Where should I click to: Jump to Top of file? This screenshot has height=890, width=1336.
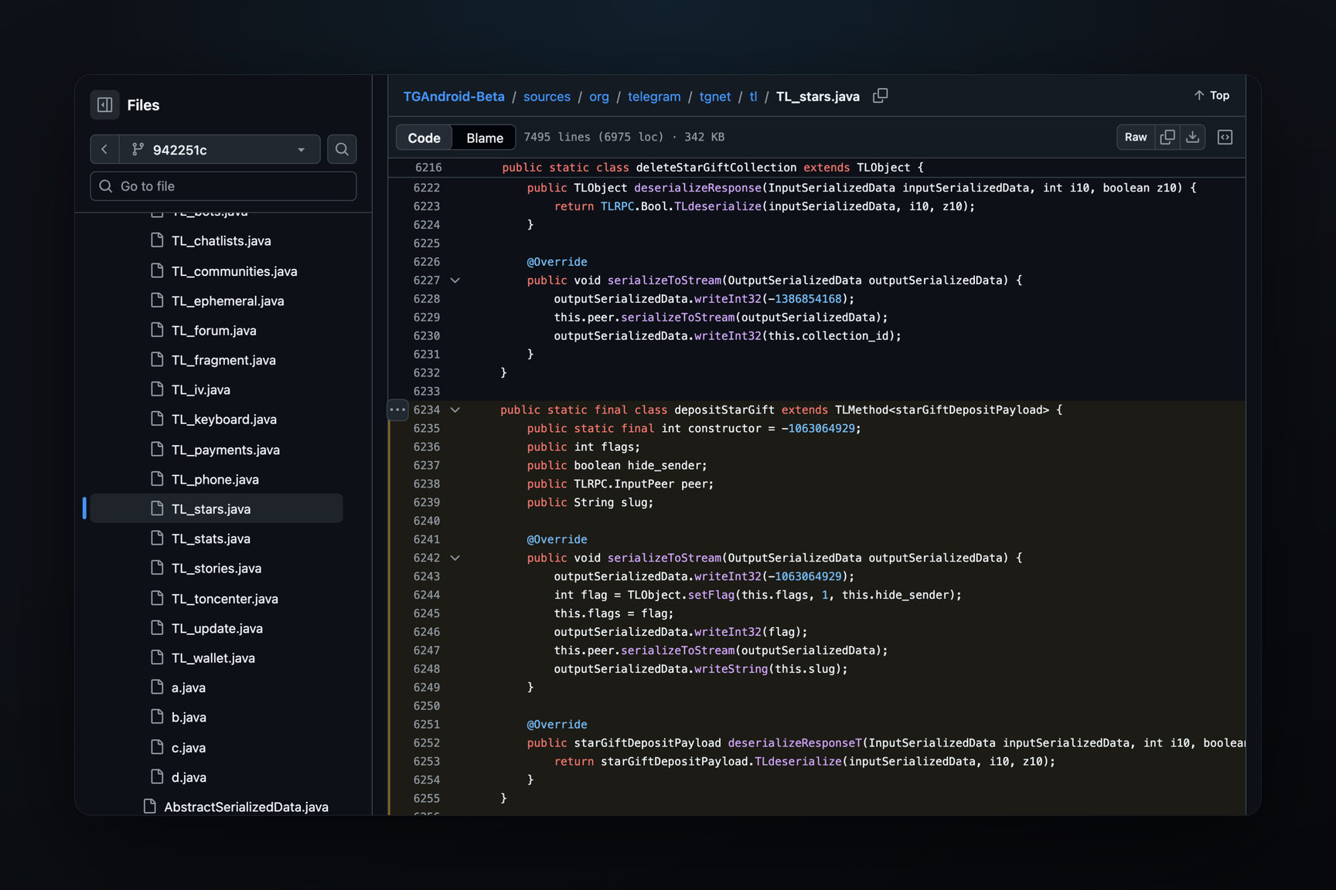pyautogui.click(x=1212, y=95)
